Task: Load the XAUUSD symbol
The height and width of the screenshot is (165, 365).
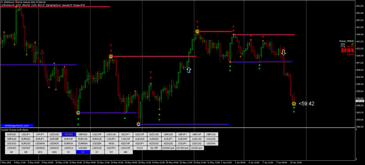Action: tap(211, 139)
